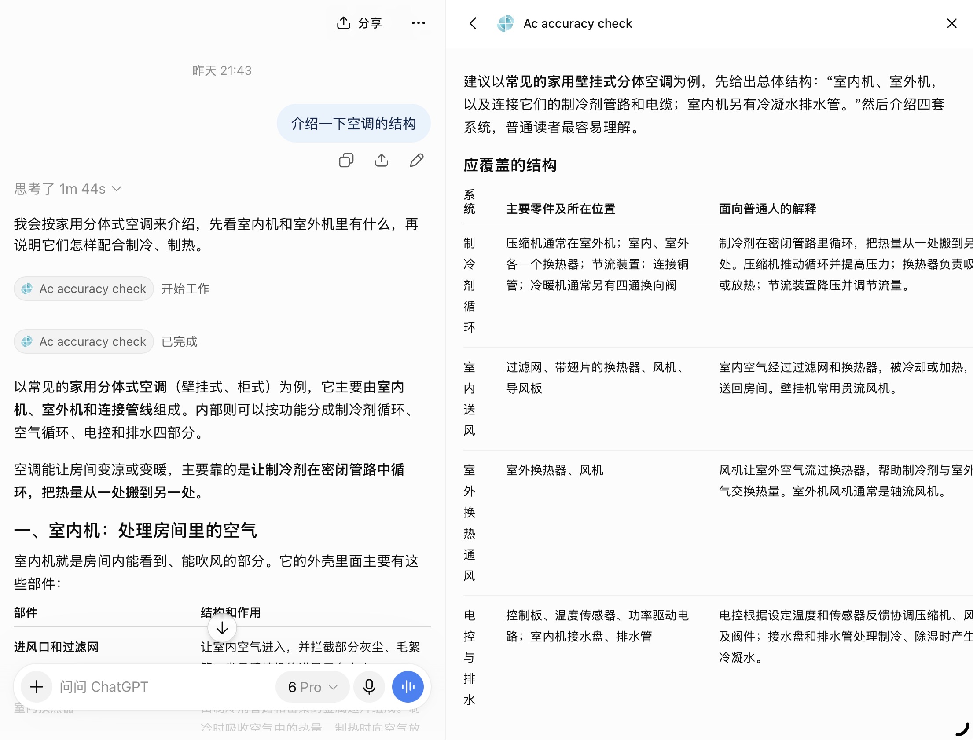The height and width of the screenshot is (740, 973).
Task: Click the cell starting 过滤网、带翅片的换热器
Action: pos(597,378)
